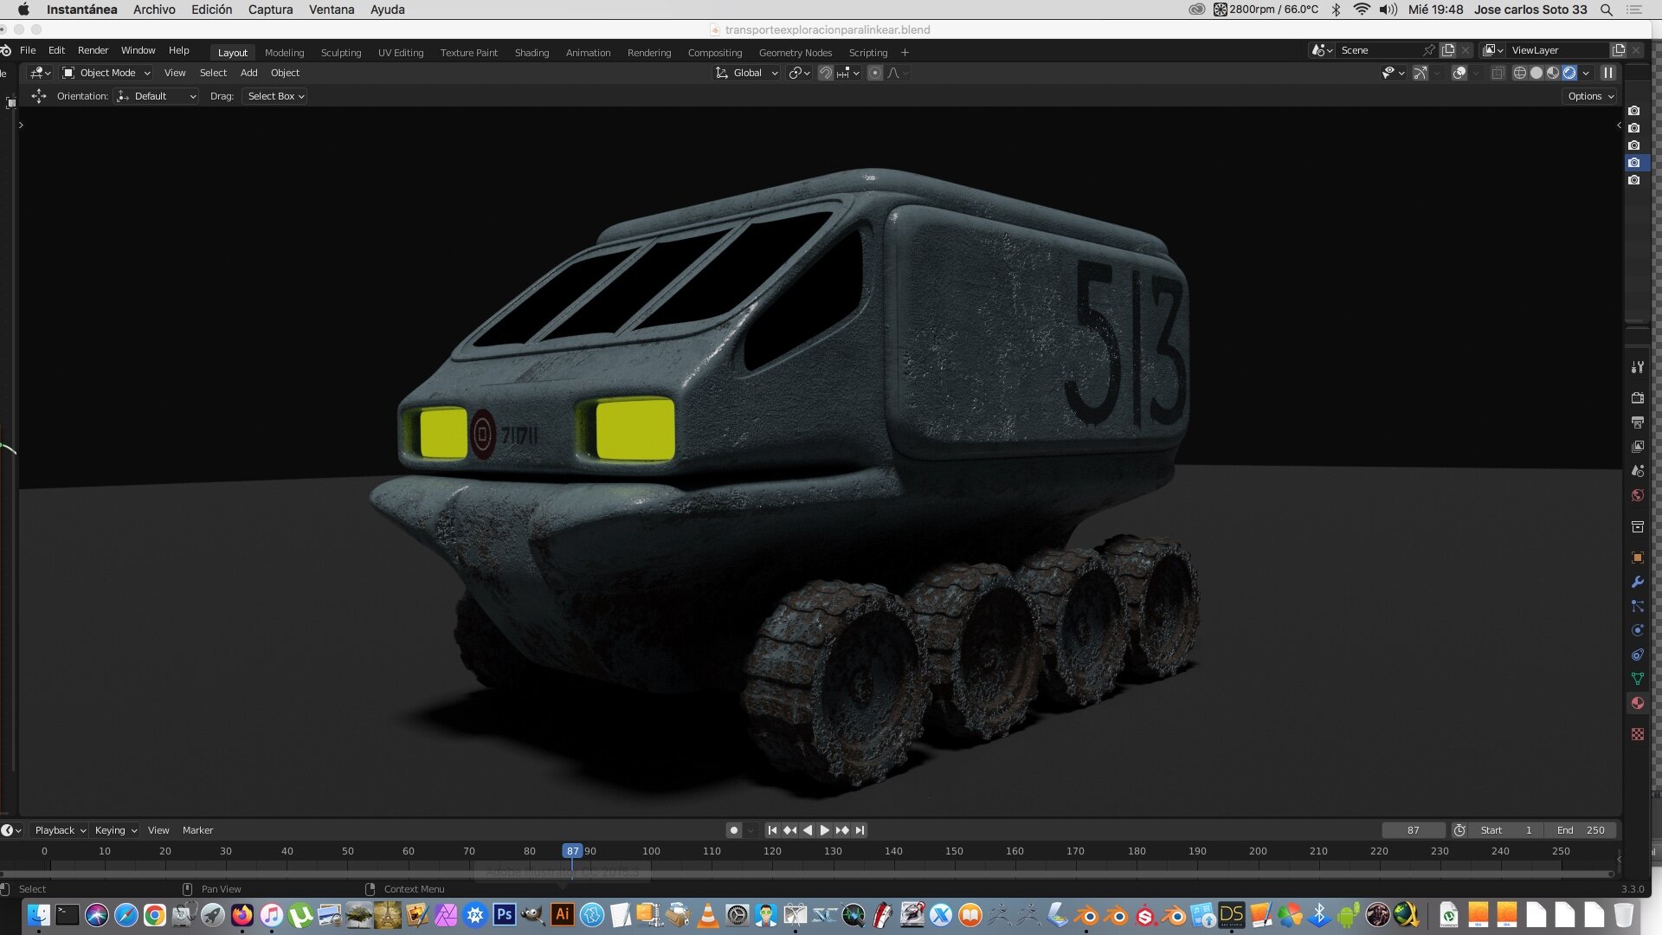The image size is (1662, 935).
Task: Click the add view layer icon
Action: (1619, 50)
